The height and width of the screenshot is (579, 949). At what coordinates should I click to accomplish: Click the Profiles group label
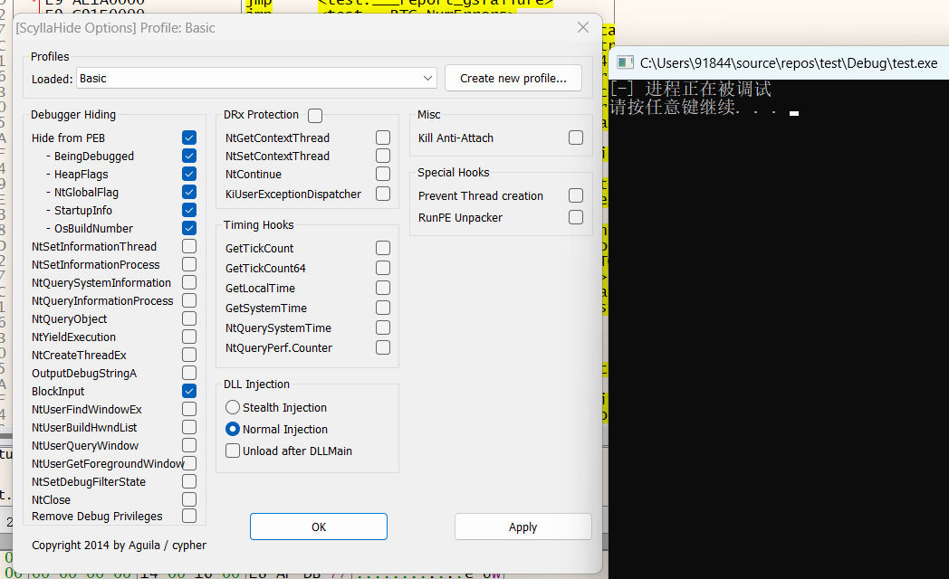(50, 57)
